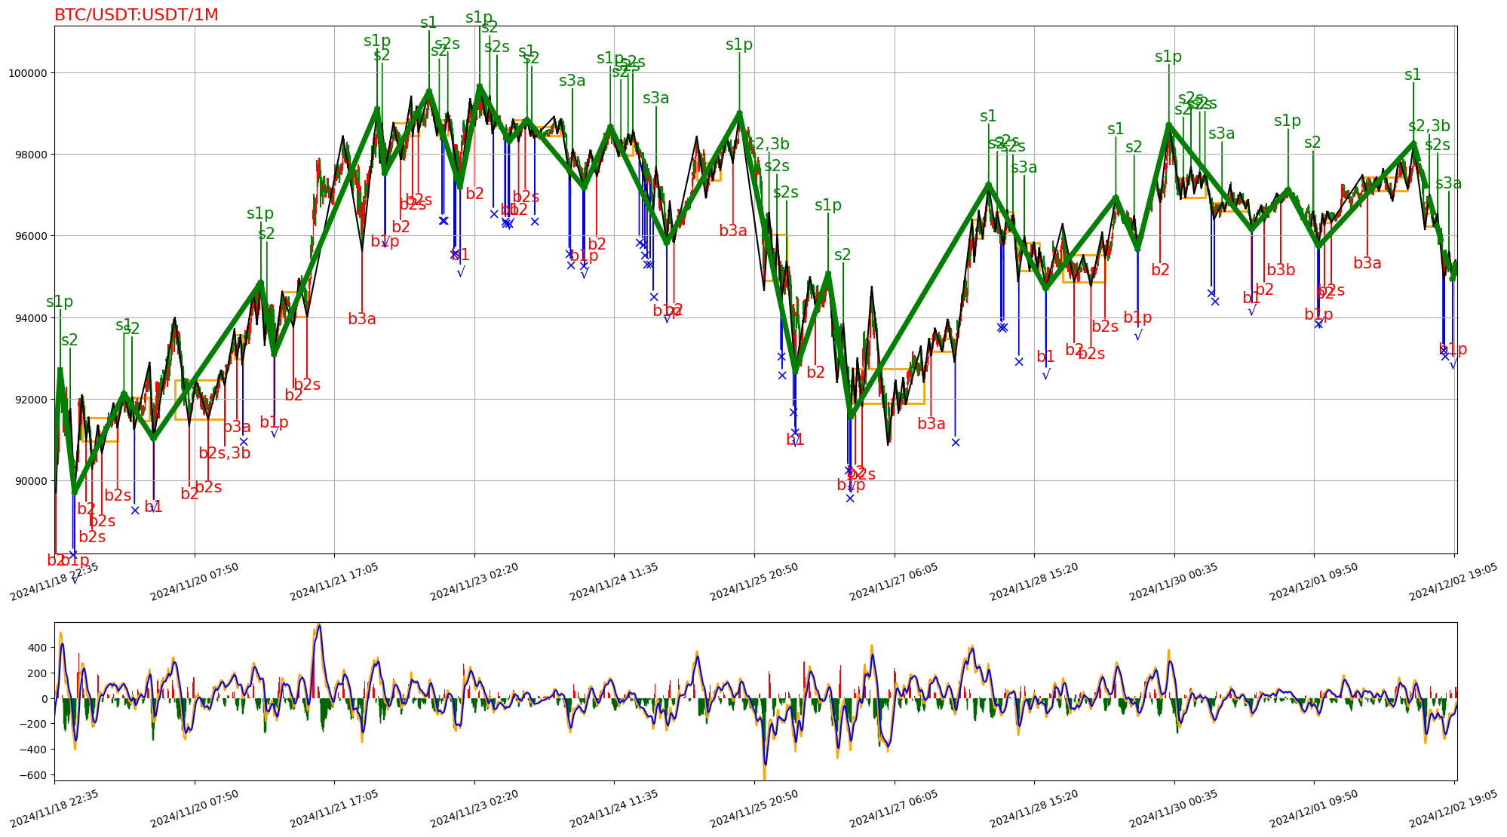Click the BTC/USDT:USDT/1M chart title

click(136, 15)
